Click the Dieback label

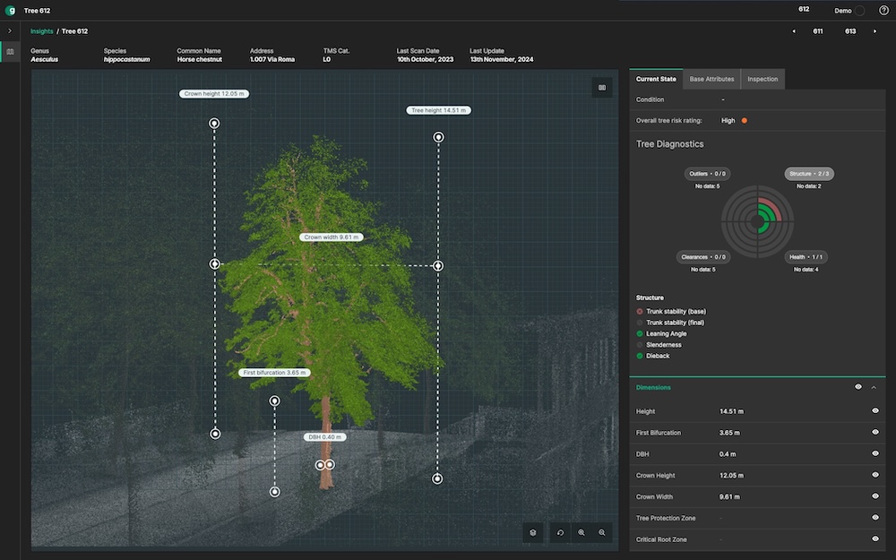tap(658, 356)
